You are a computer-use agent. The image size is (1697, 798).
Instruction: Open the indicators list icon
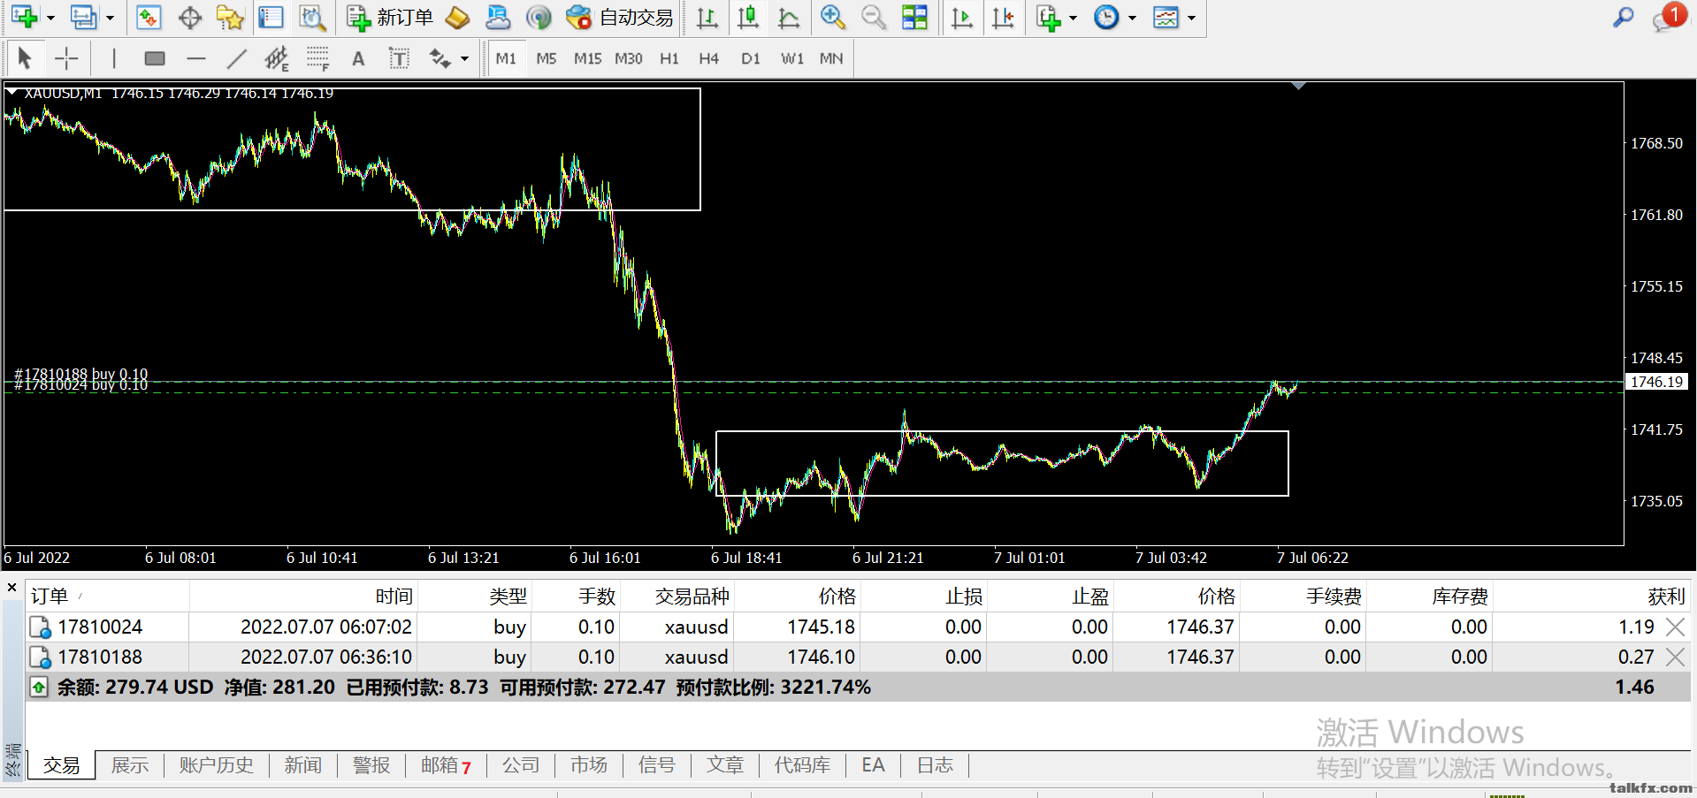(x=1049, y=17)
